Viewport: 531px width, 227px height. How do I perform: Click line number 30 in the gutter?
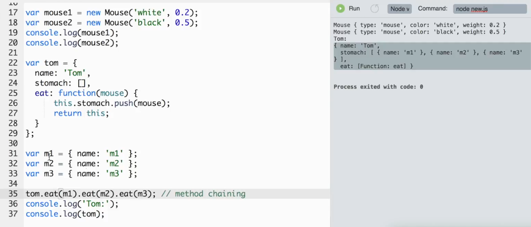(x=13, y=143)
